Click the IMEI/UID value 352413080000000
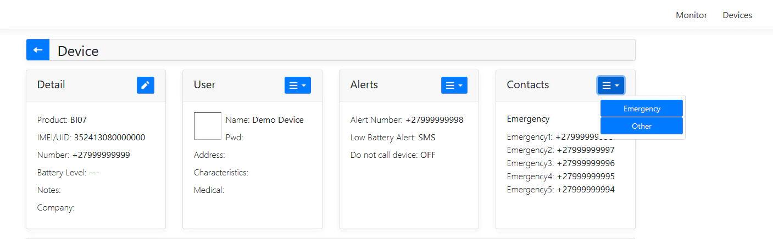773x239 pixels. tap(109, 138)
